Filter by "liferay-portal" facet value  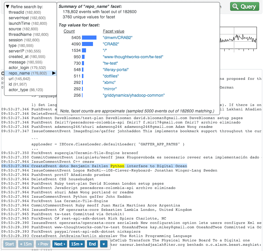[x=116, y=70]
